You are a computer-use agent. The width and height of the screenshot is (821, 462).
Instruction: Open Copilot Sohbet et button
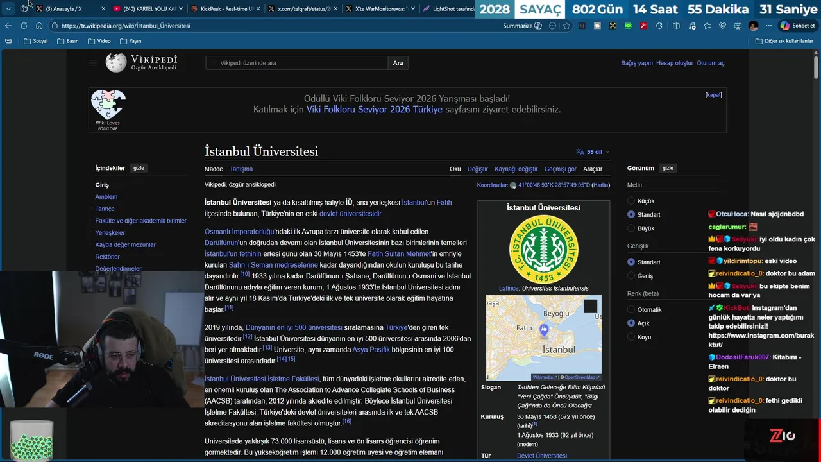pos(797,26)
